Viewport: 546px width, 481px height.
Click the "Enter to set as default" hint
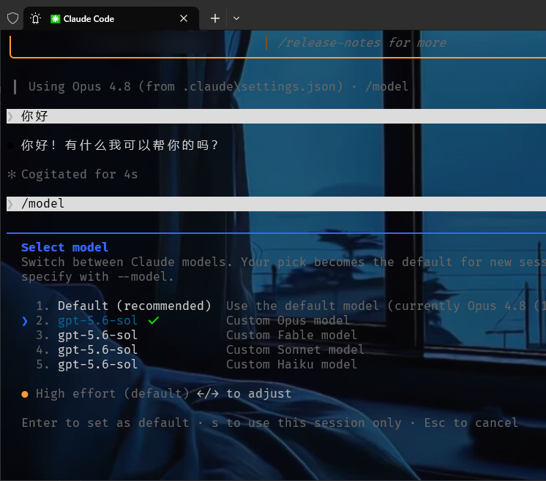point(105,423)
